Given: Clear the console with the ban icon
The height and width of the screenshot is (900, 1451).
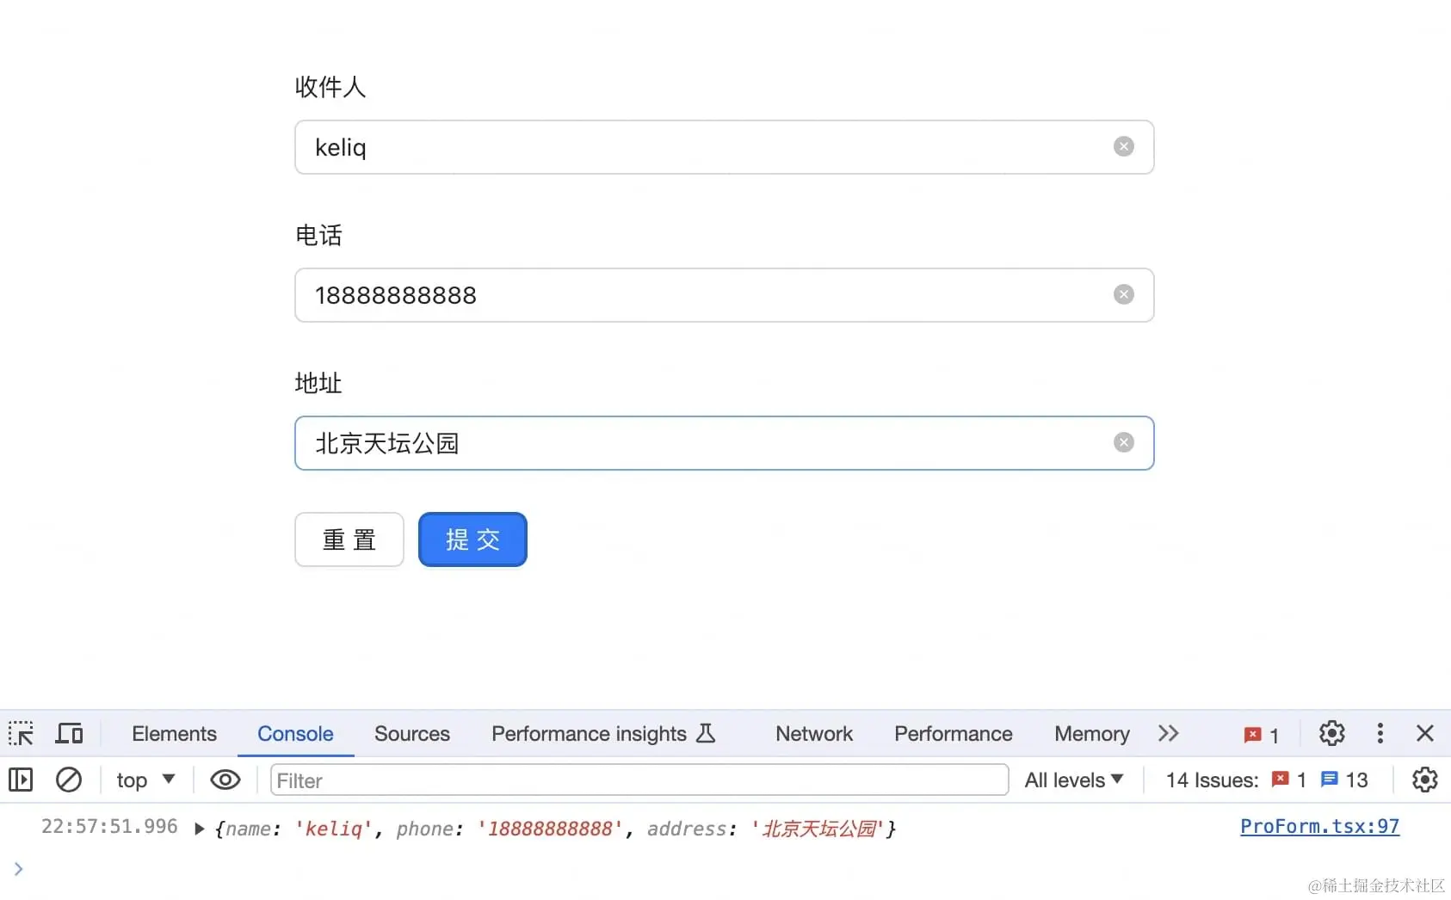Looking at the screenshot, I should click(x=69, y=780).
